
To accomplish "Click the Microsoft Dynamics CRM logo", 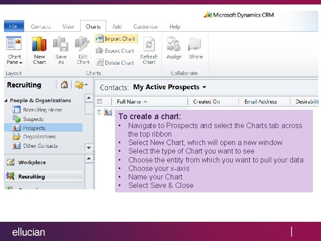I will (239, 15).
